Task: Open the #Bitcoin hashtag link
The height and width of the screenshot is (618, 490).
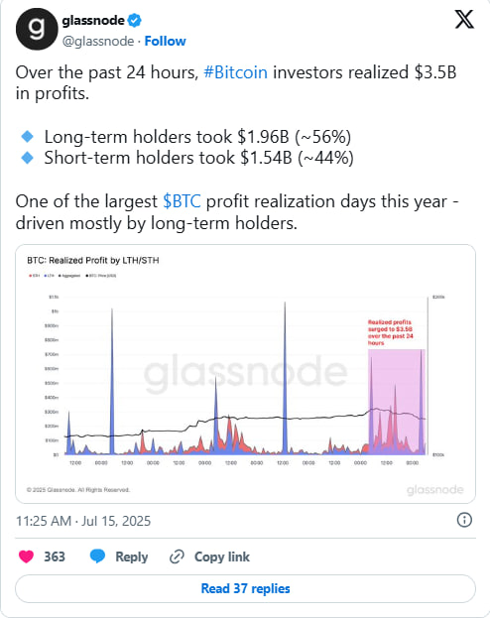Action: (x=235, y=72)
